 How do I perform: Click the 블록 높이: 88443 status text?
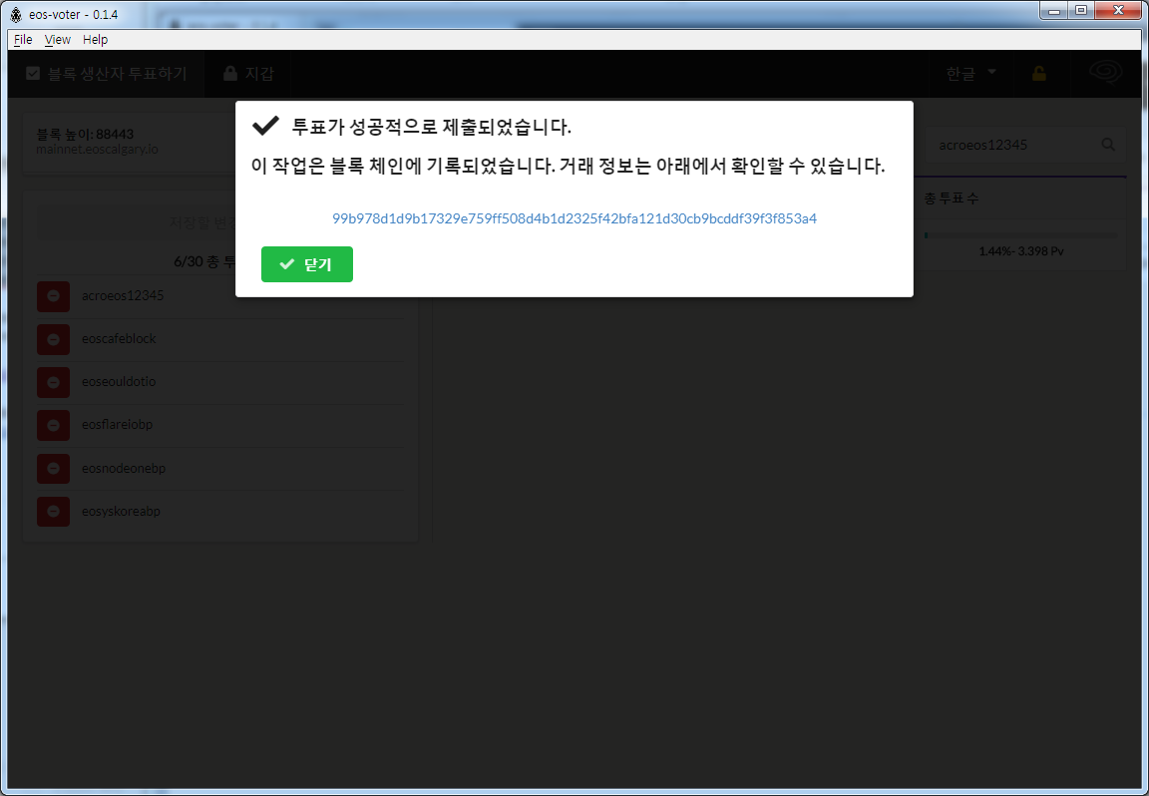85,134
